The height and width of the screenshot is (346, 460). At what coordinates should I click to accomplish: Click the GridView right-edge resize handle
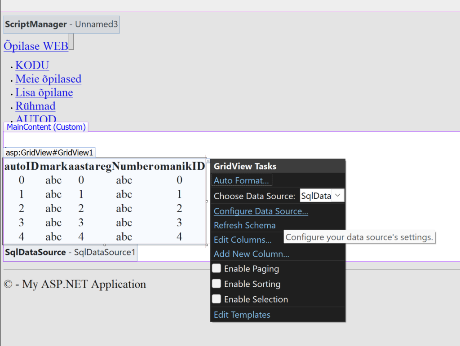pos(207,201)
